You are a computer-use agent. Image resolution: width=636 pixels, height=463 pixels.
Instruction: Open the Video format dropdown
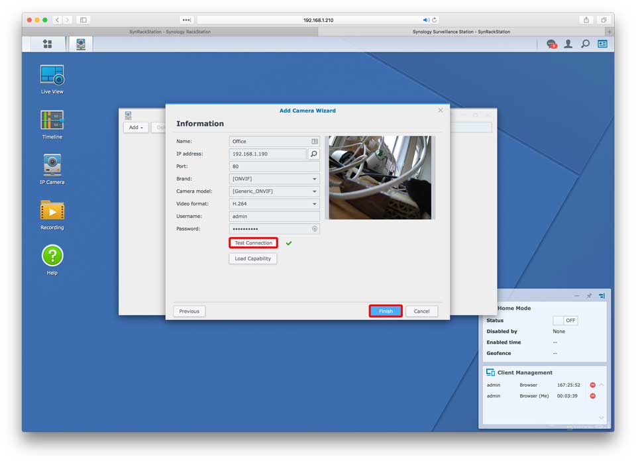274,204
